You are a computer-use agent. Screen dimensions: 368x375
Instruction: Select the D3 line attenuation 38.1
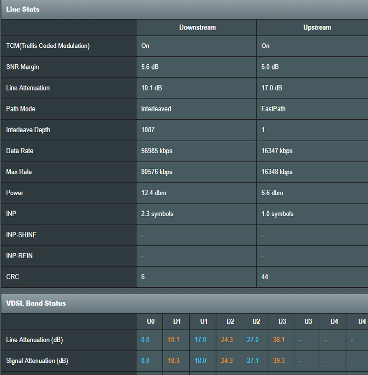click(279, 339)
